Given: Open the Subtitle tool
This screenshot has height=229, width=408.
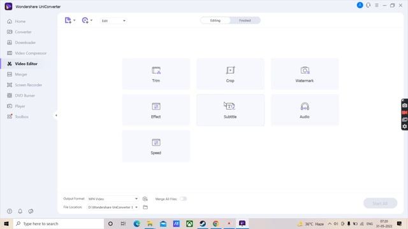Looking at the screenshot, I should (230, 110).
